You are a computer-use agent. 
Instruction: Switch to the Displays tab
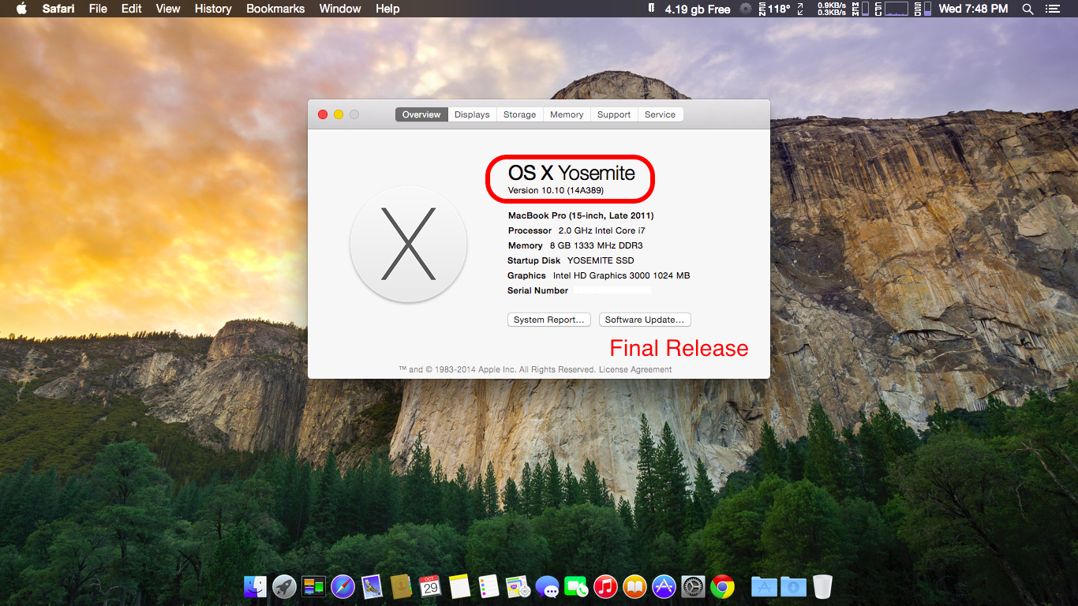[x=472, y=114]
